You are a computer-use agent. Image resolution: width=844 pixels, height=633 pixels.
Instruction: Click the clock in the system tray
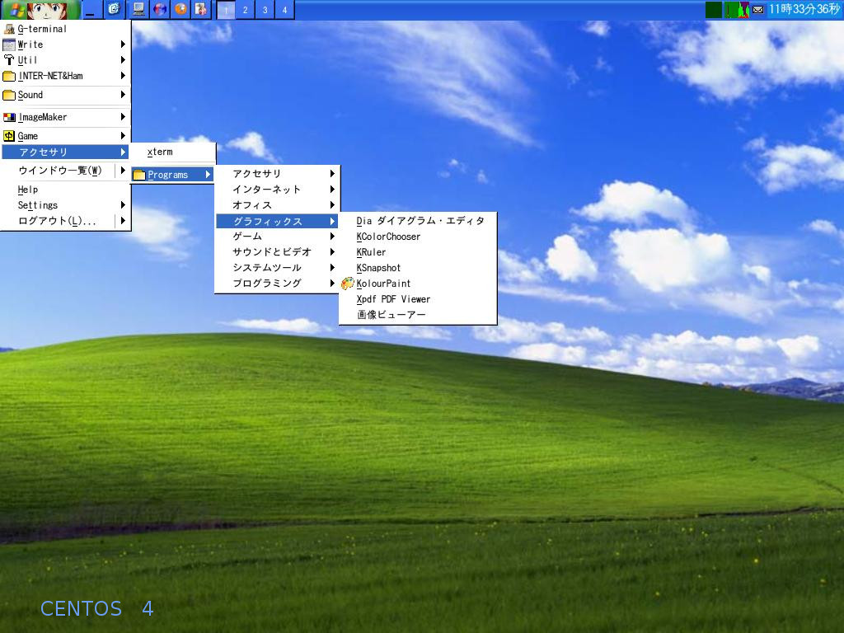(x=804, y=10)
